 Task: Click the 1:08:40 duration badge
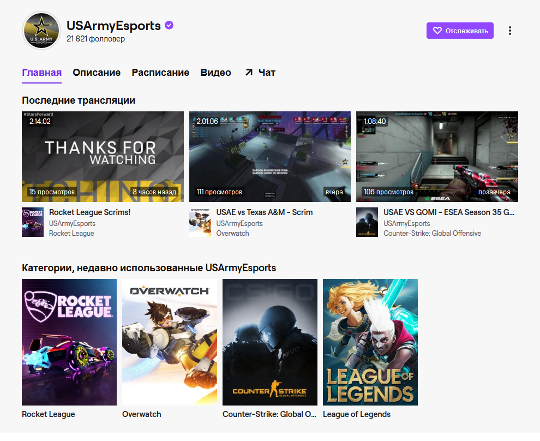(x=375, y=121)
